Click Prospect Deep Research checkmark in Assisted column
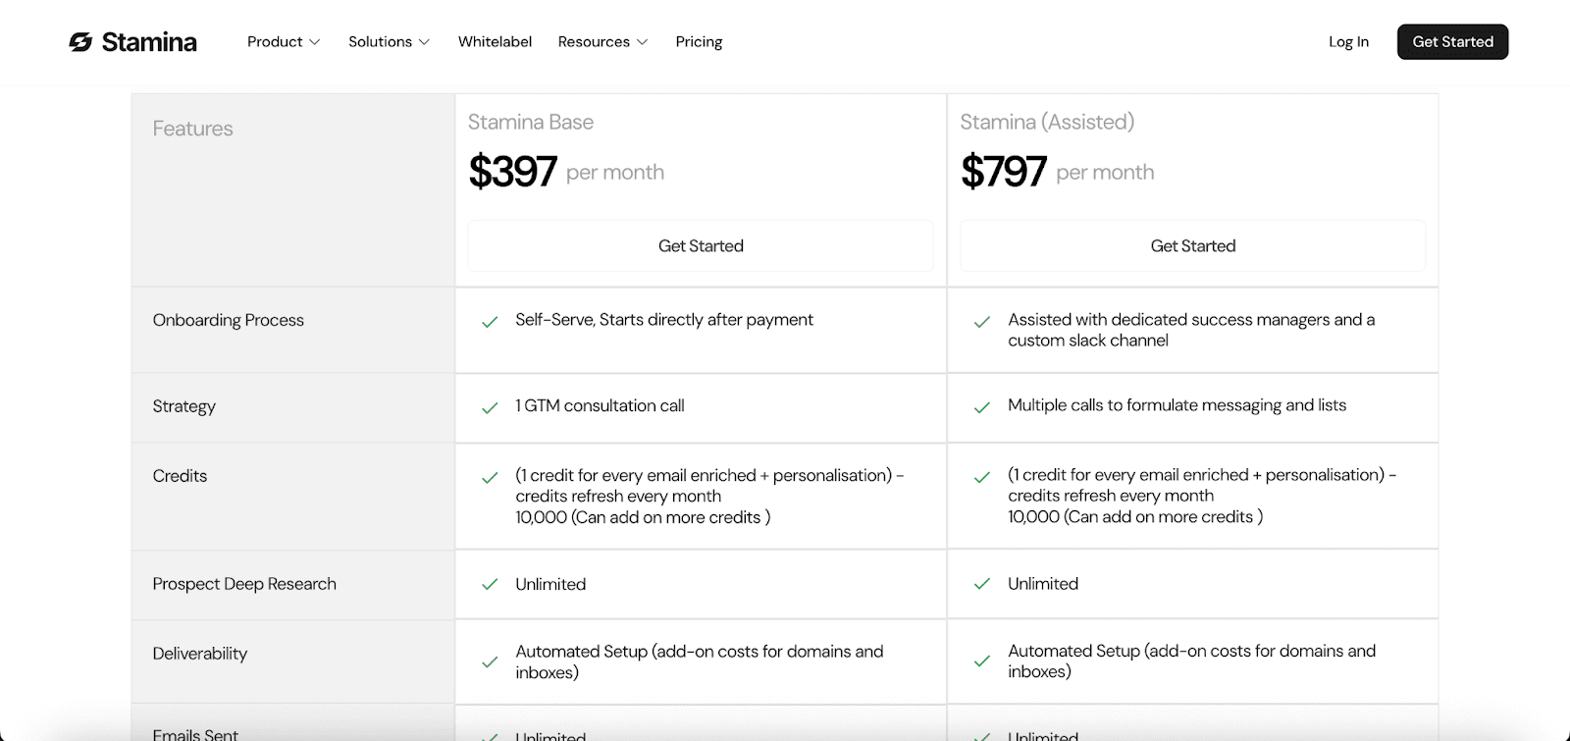Screen dimensions: 1570x741 (x=981, y=584)
